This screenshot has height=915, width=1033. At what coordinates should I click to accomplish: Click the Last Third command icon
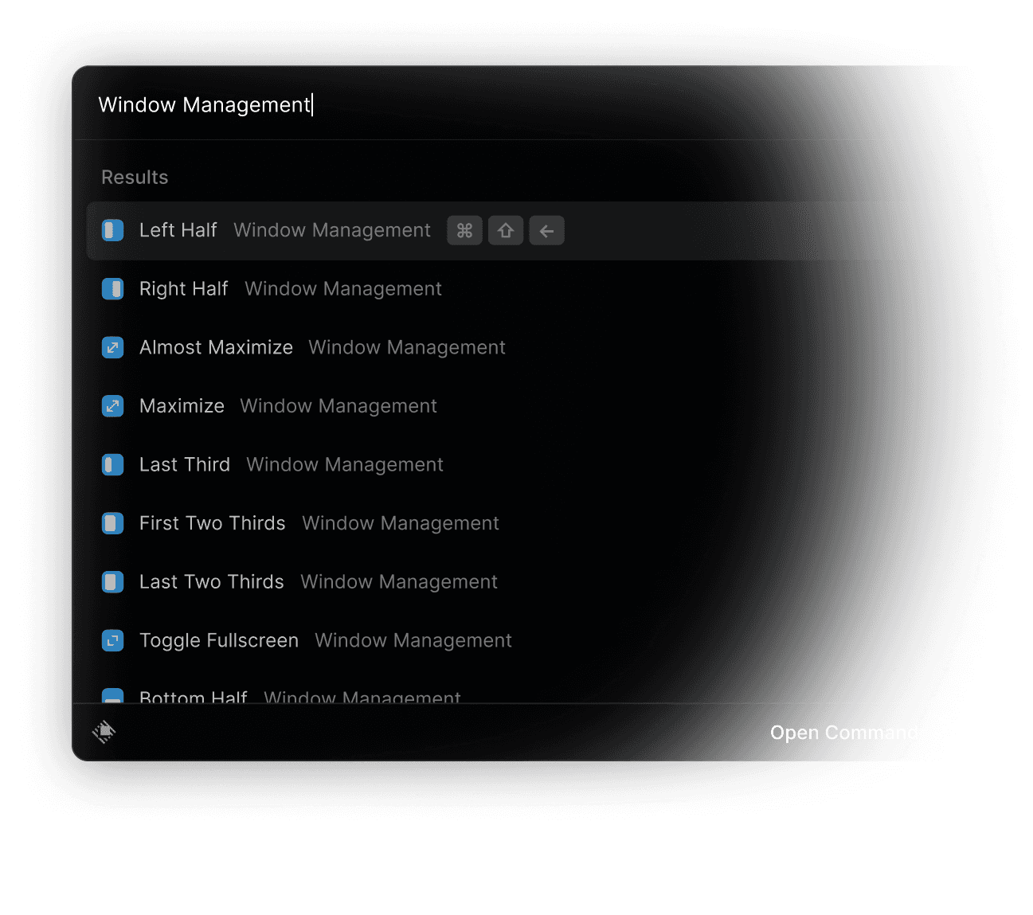(x=112, y=465)
